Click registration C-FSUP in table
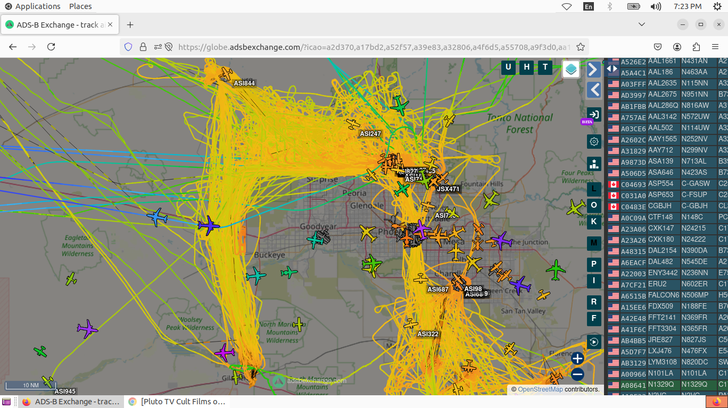 point(694,195)
